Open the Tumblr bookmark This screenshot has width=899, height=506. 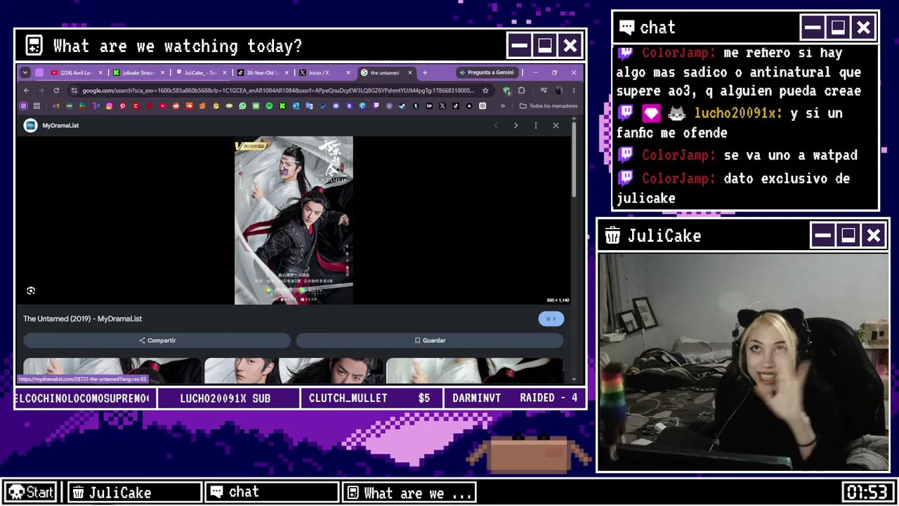tap(416, 106)
